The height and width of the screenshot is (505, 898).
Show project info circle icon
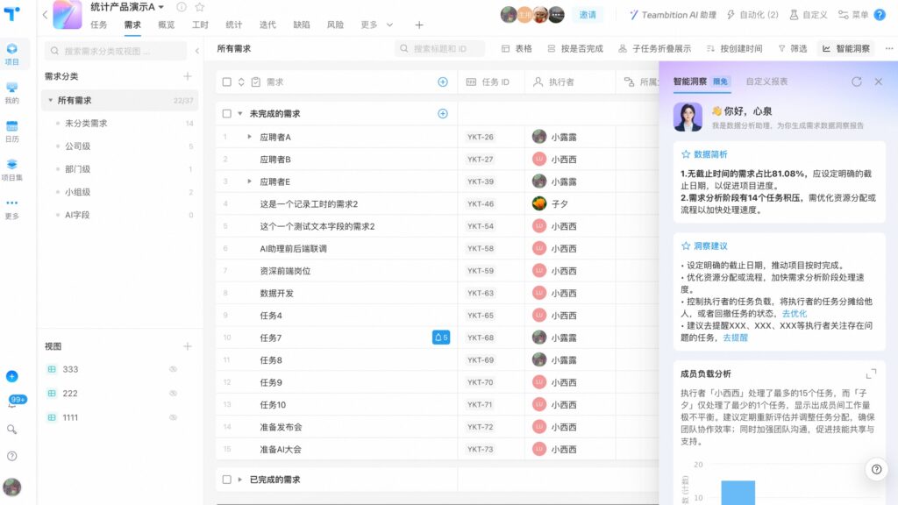(x=181, y=7)
